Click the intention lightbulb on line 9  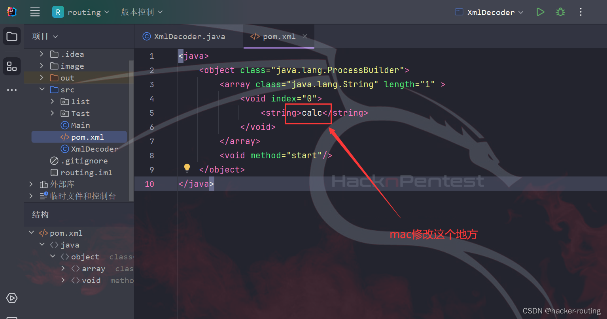(x=187, y=168)
